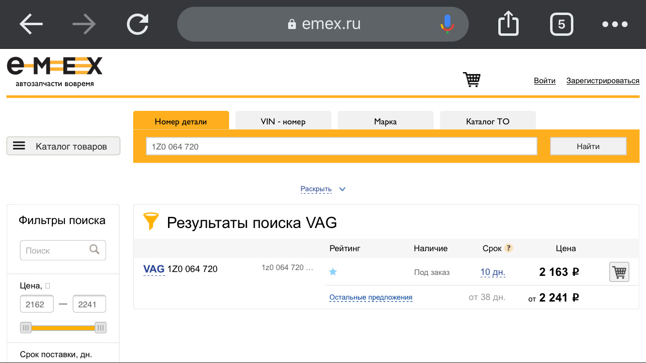Switch to the VIN - номер tab

coord(283,121)
